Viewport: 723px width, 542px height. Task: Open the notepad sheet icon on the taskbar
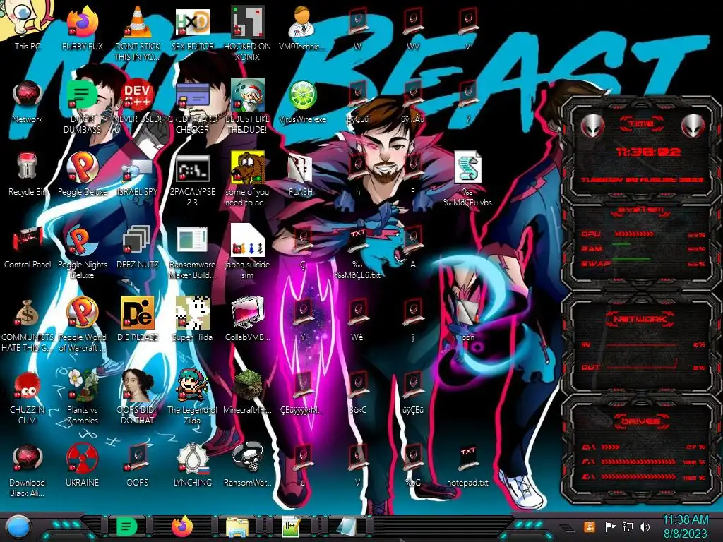click(347, 526)
